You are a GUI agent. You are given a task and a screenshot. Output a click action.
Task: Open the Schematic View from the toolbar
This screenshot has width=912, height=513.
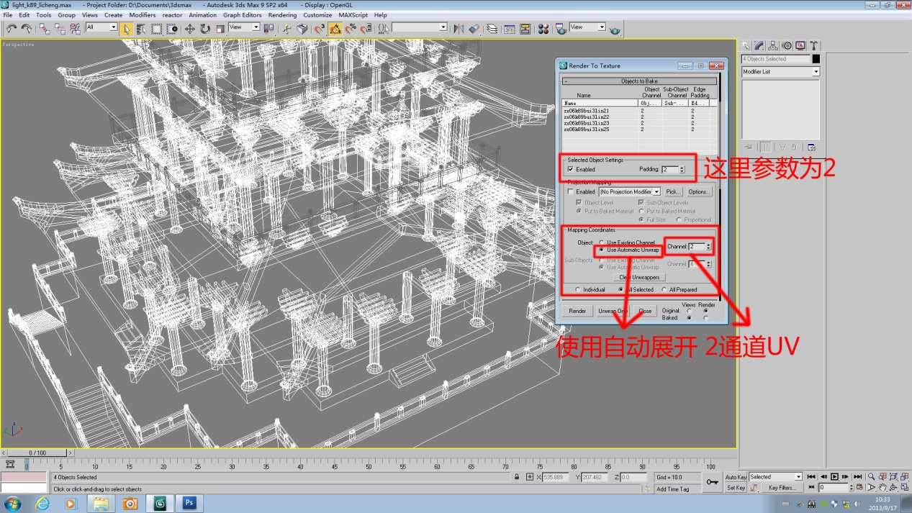525,29
